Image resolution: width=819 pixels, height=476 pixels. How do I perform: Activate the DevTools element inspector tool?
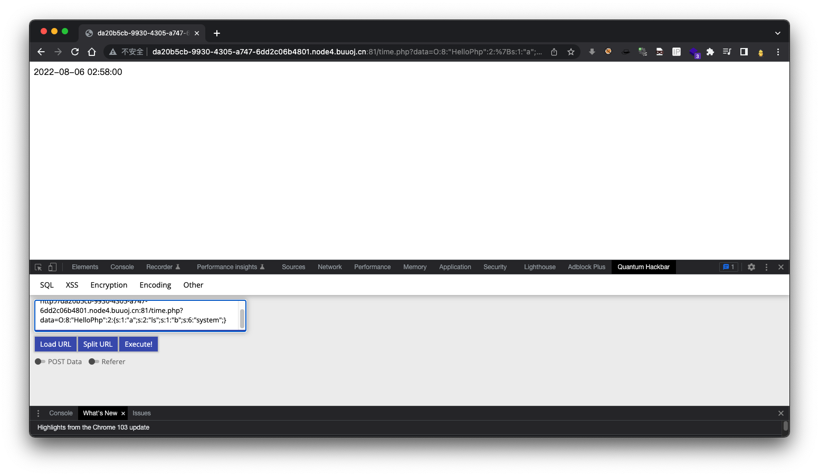(39, 267)
